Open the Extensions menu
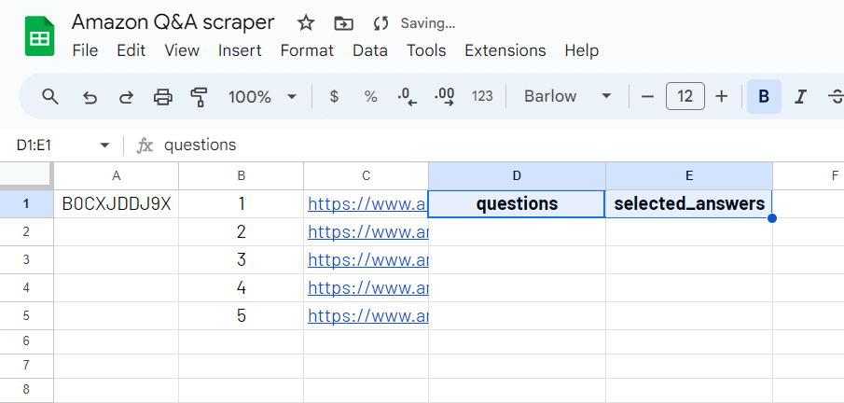Viewport: 844px width, 403px height. [505, 50]
